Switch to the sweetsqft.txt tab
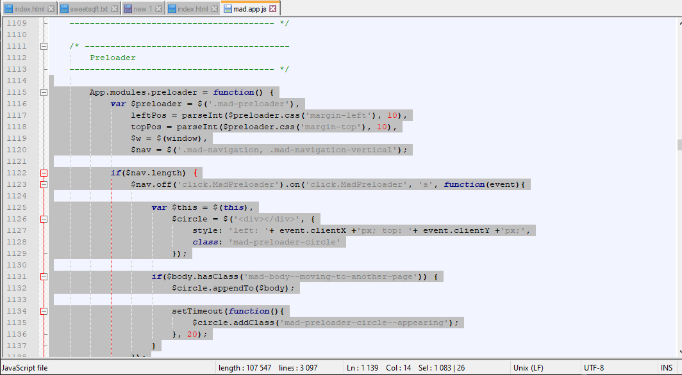The image size is (682, 375). [88, 9]
